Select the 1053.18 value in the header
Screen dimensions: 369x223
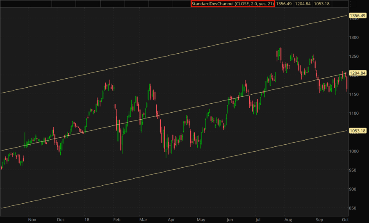(322, 4)
